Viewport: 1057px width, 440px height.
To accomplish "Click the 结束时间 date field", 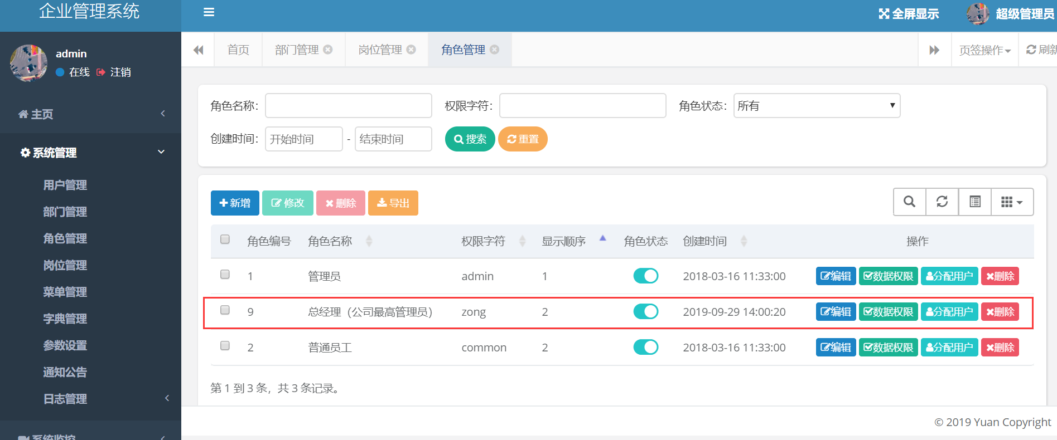I will [393, 139].
